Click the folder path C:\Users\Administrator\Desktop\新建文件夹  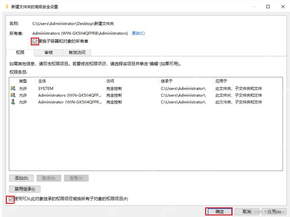(x=73, y=24)
